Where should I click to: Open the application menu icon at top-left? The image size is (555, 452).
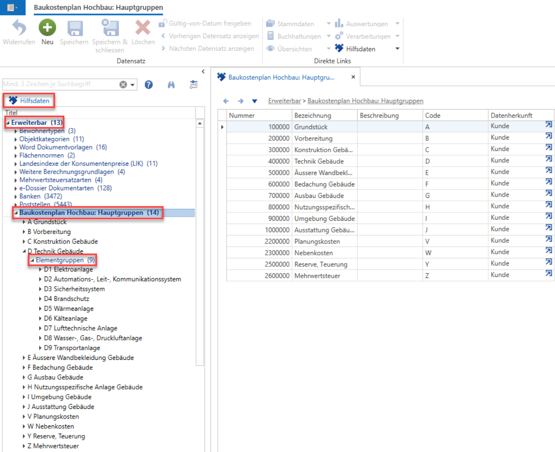pos(12,8)
